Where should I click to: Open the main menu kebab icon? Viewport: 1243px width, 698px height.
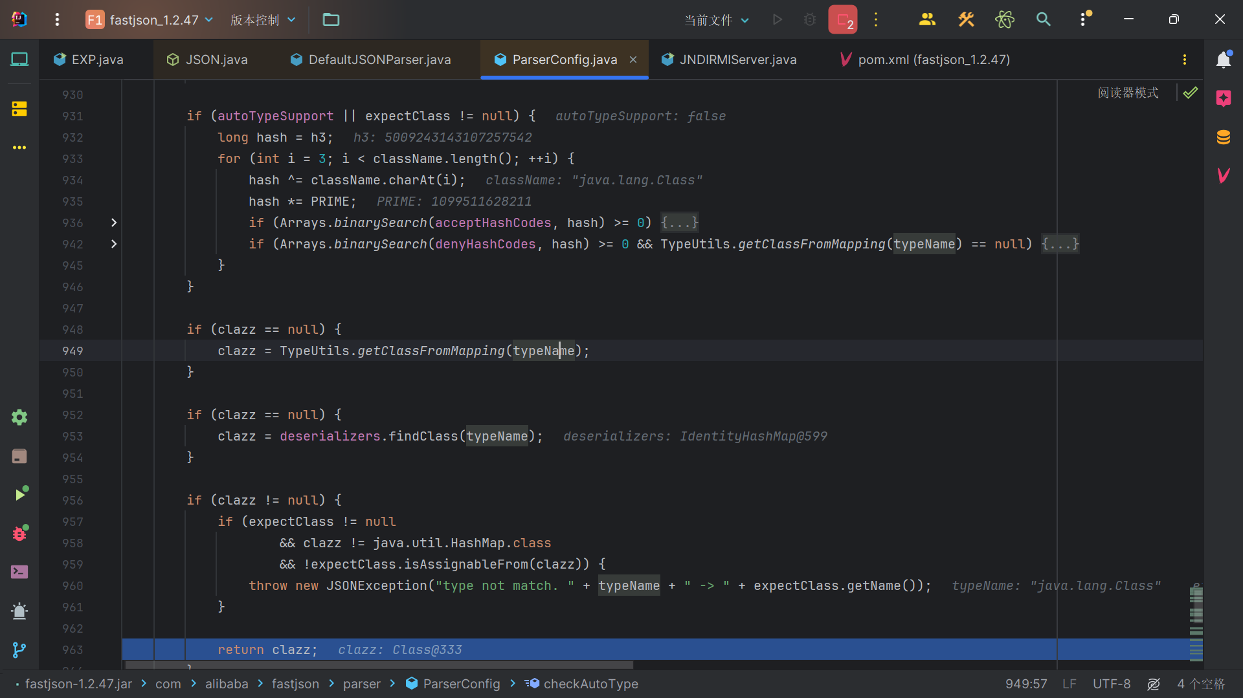pos(57,19)
